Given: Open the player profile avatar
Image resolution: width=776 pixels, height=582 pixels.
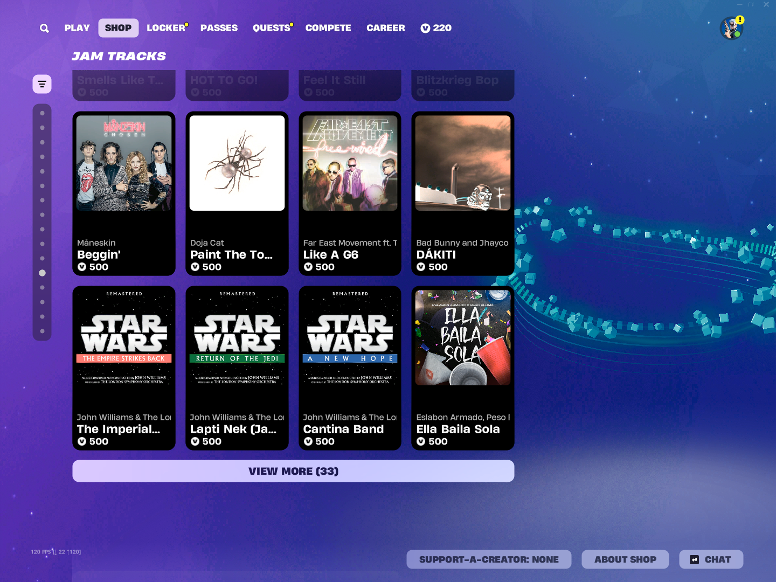Looking at the screenshot, I should coord(731,28).
